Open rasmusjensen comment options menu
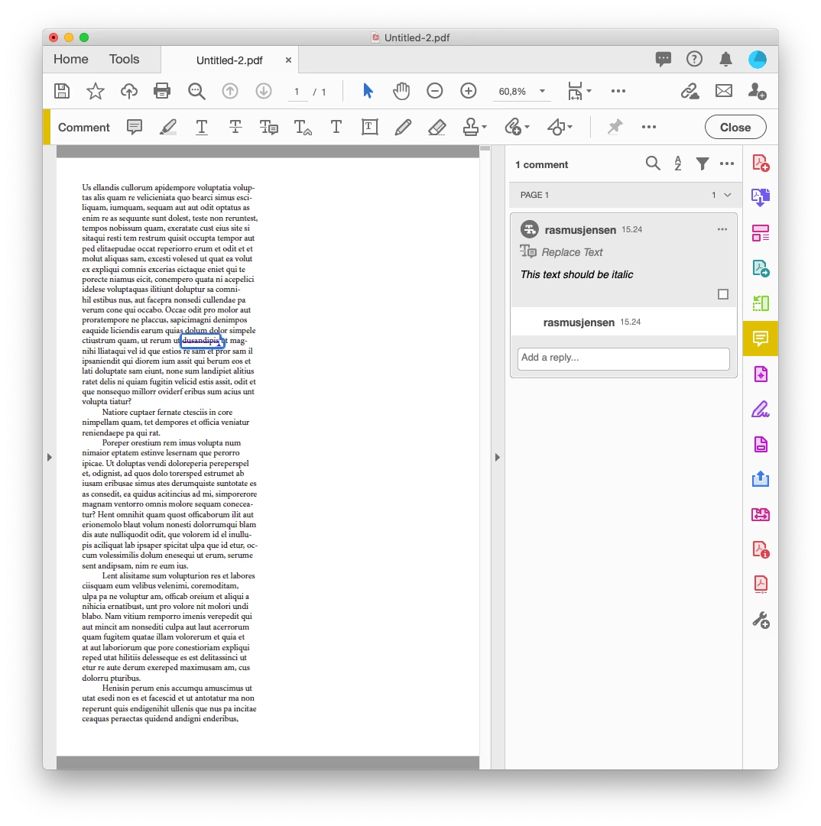 coord(722,229)
